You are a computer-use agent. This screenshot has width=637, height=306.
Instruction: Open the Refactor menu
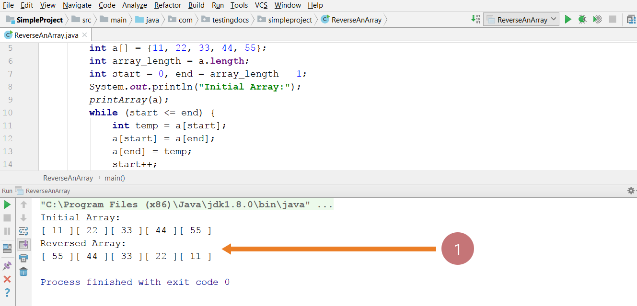coord(168,5)
